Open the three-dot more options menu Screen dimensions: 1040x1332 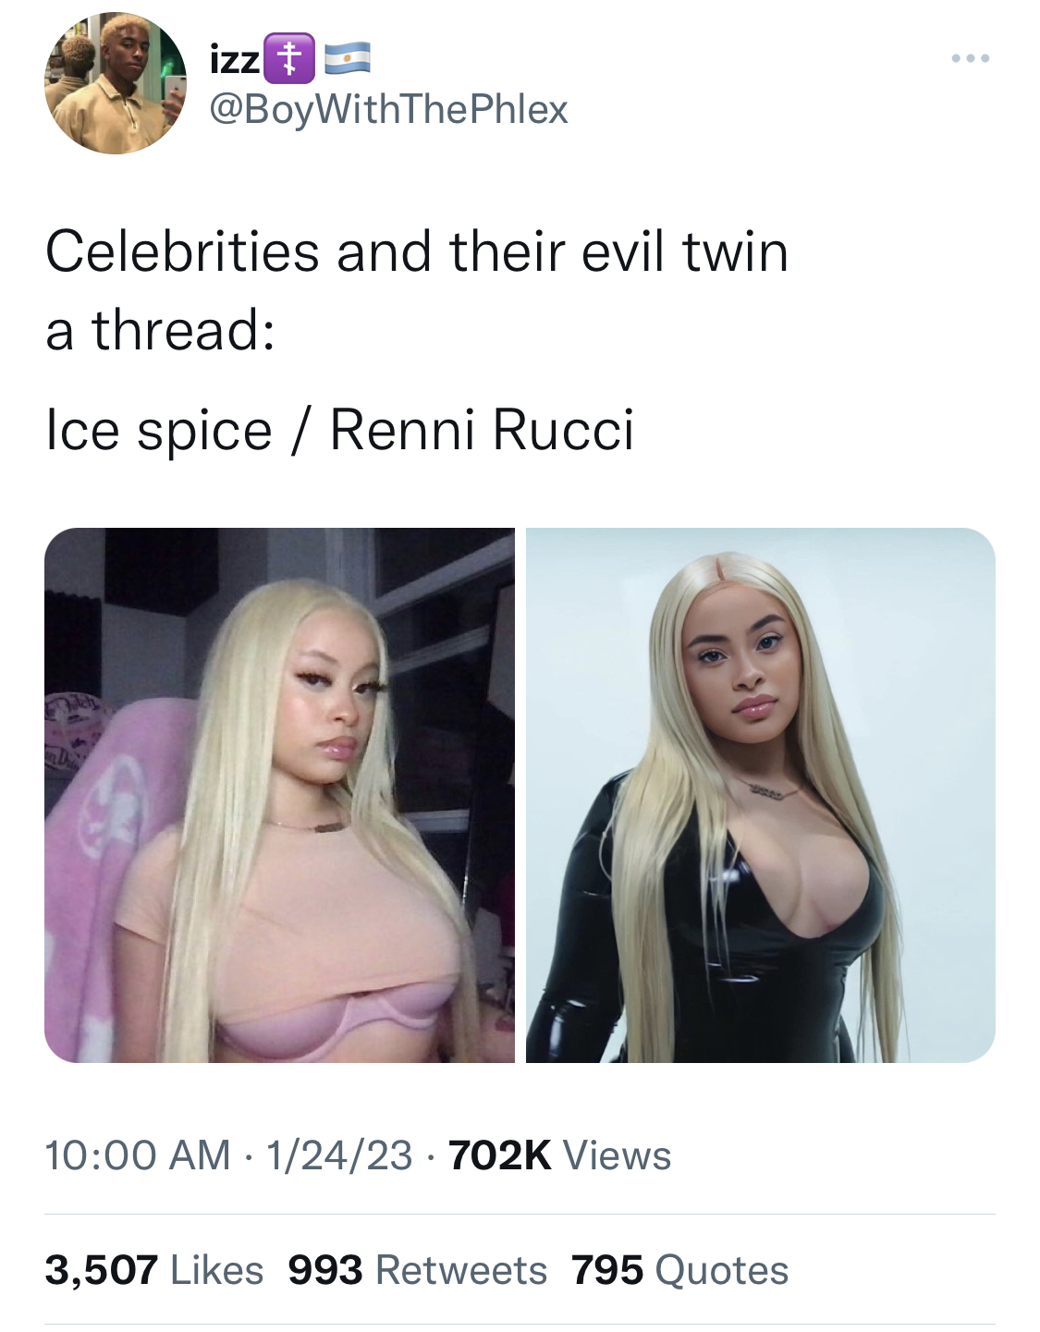pos(970,58)
